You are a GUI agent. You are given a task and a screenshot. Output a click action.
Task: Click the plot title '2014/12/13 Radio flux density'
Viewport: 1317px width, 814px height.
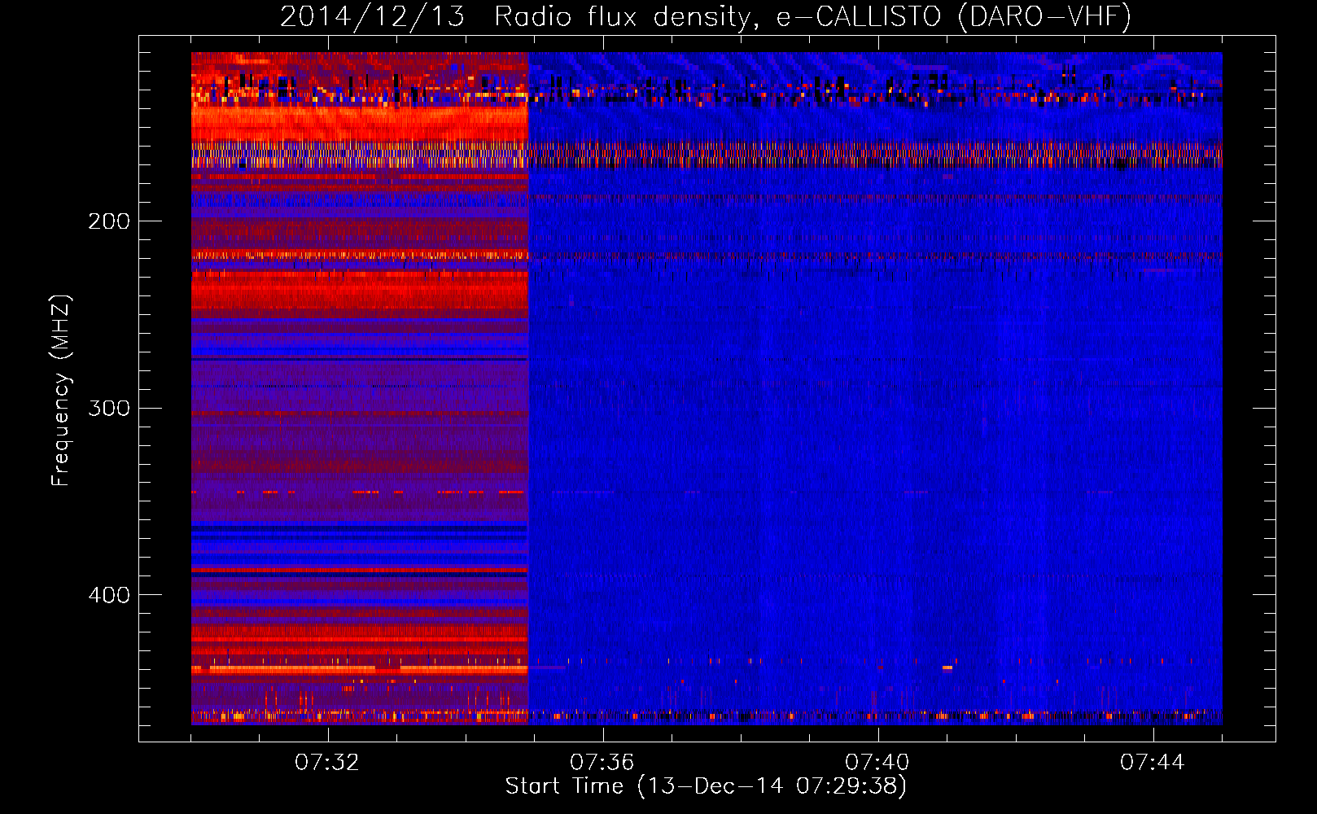[706, 17]
